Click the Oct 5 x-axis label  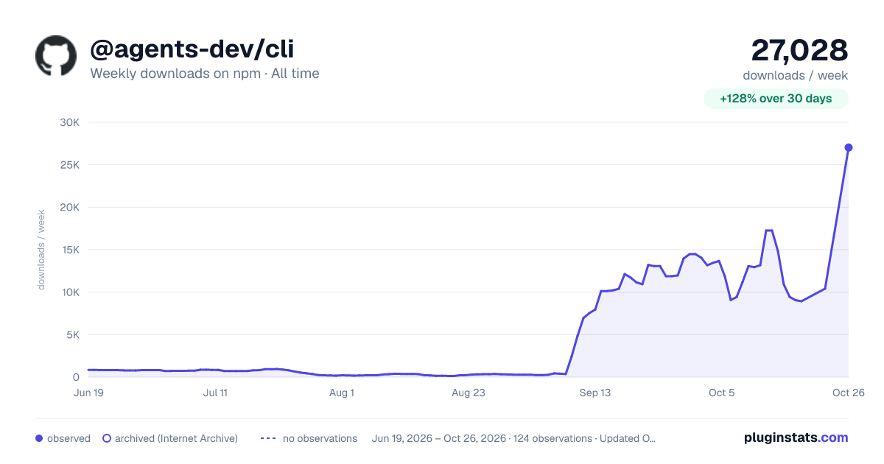tap(722, 393)
